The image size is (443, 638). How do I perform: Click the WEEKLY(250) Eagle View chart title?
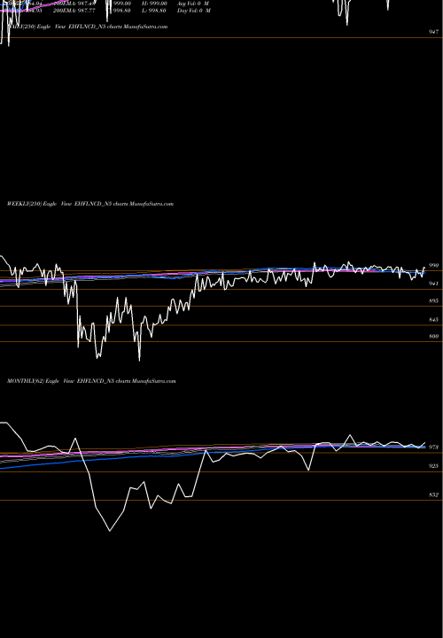(90, 204)
